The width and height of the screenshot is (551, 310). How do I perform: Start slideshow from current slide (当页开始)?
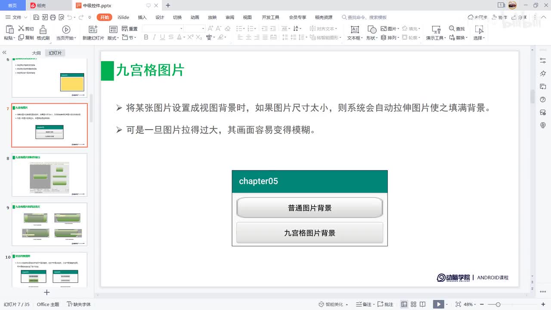point(66,33)
